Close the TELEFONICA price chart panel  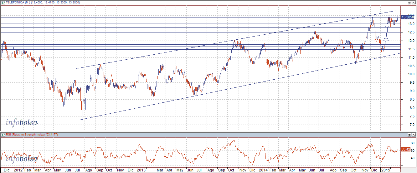click(x=414, y=2)
